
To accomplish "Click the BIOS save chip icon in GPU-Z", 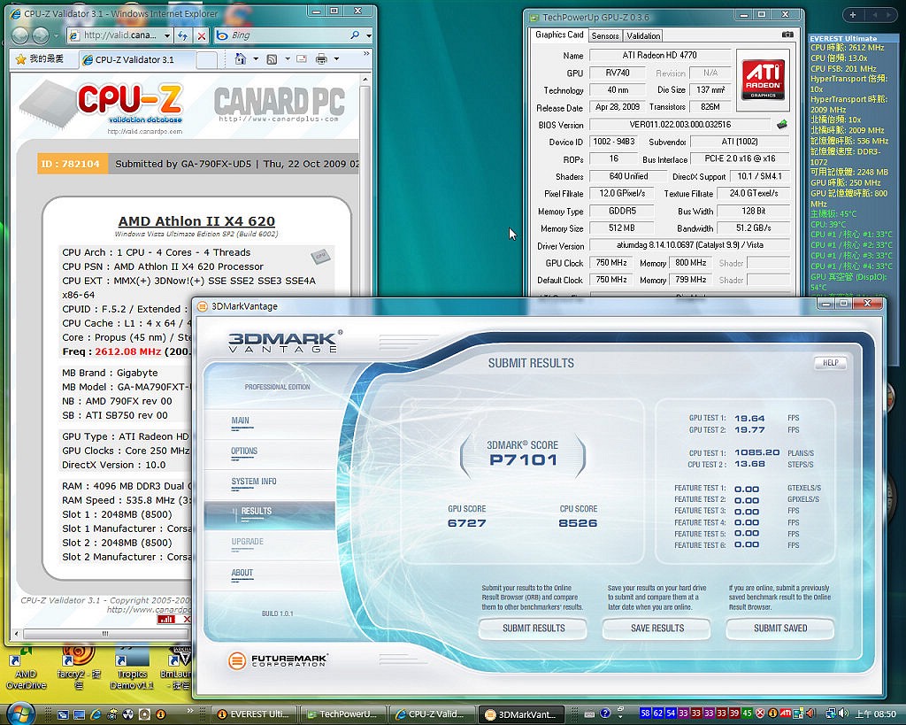I will coord(782,124).
